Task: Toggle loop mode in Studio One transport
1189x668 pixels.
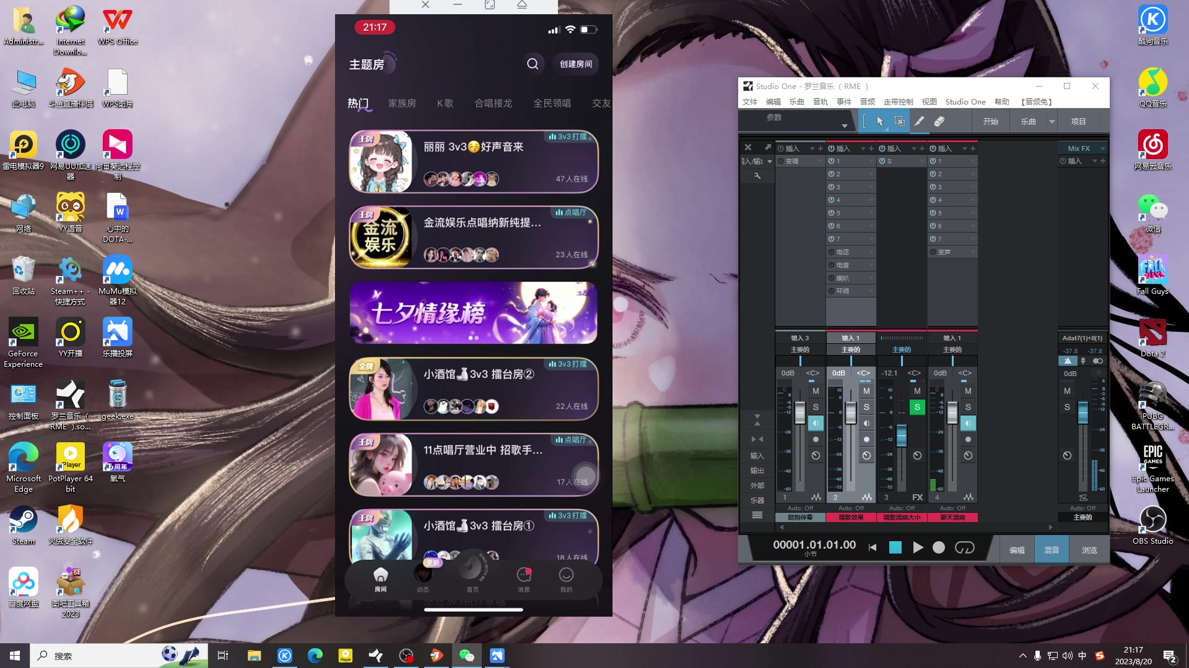Action: [964, 547]
